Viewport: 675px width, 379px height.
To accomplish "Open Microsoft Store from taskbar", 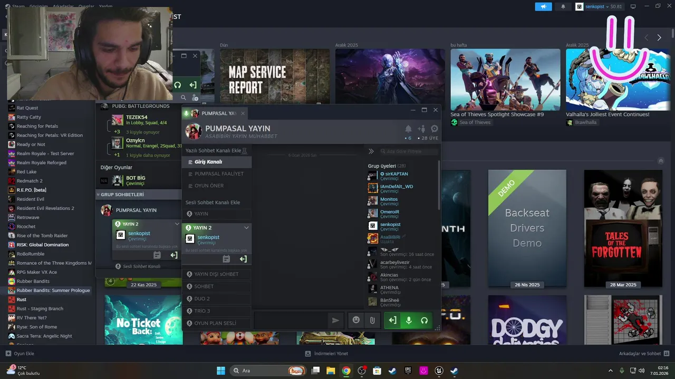I will [377, 371].
